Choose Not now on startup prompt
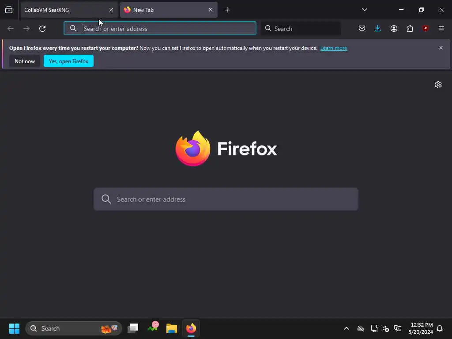 25,61
